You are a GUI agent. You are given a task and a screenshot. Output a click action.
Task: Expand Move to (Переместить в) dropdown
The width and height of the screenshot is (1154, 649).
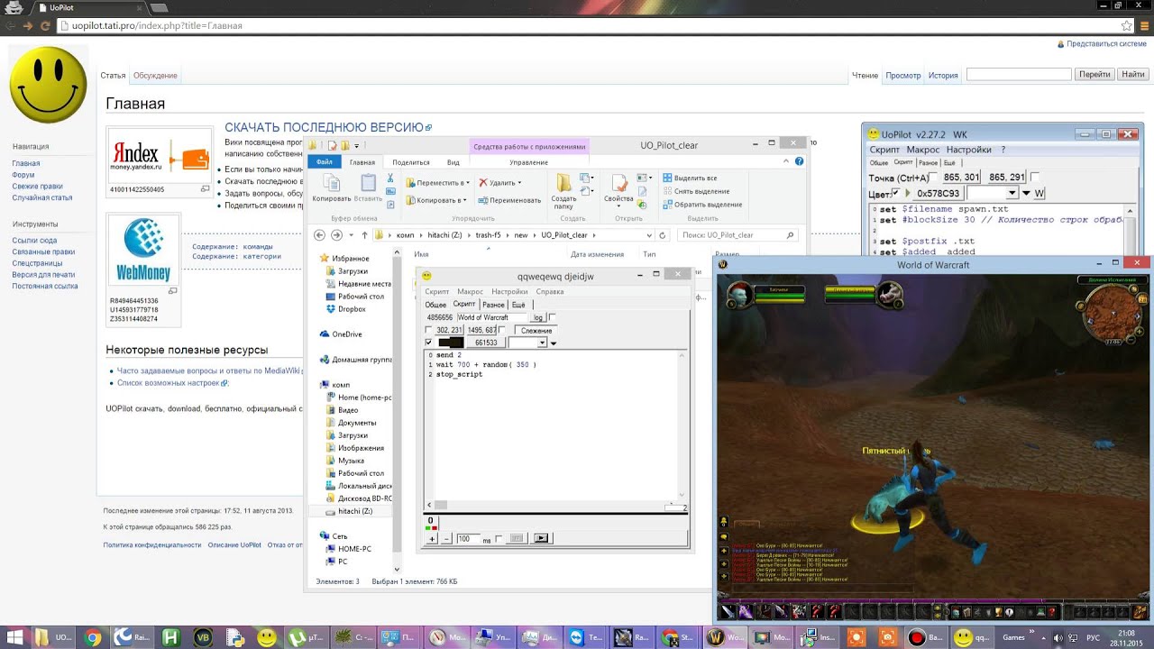pyautogui.click(x=468, y=183)
